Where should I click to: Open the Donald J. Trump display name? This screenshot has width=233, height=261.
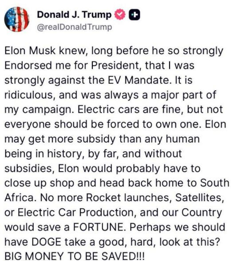point(74,15)
